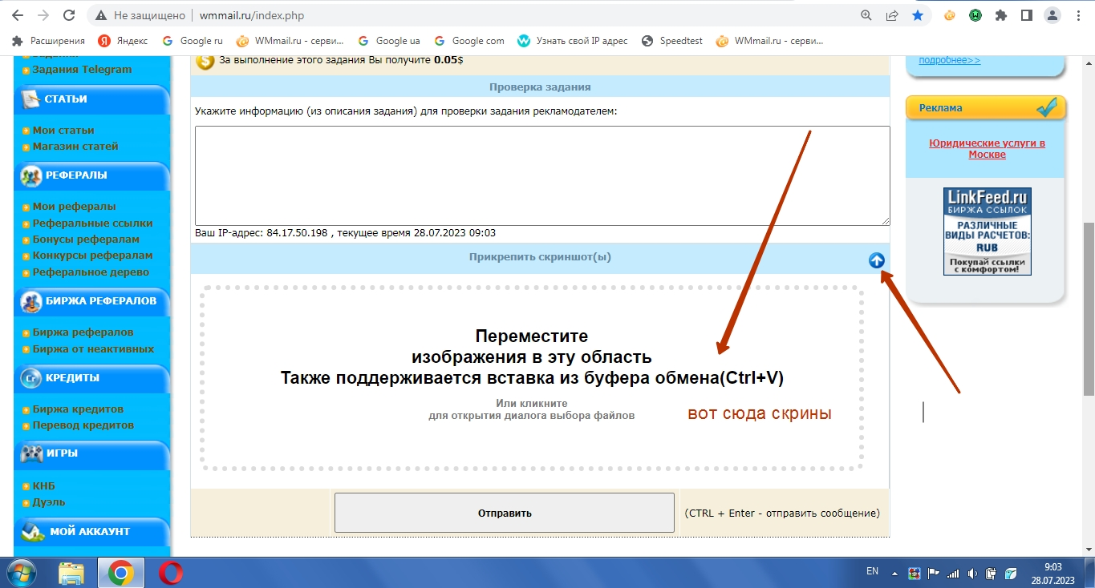Click the volume speaker tray icon
The width and height of the screenshot is (1095, 588).
pos(972,574)
